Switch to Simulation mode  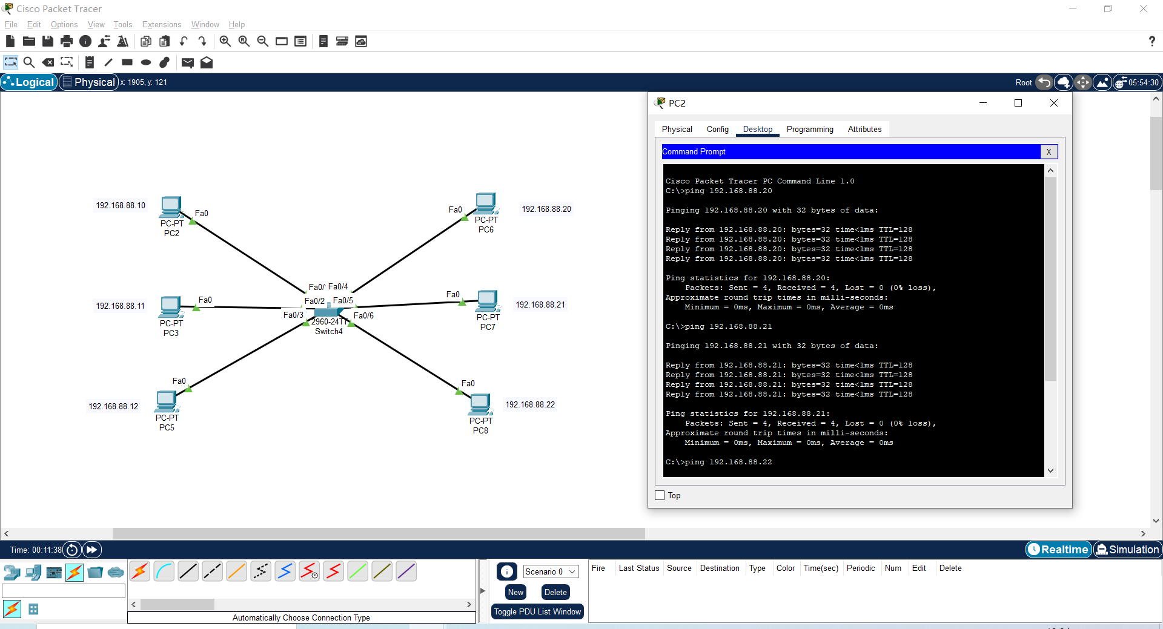tap(1127, 549)
